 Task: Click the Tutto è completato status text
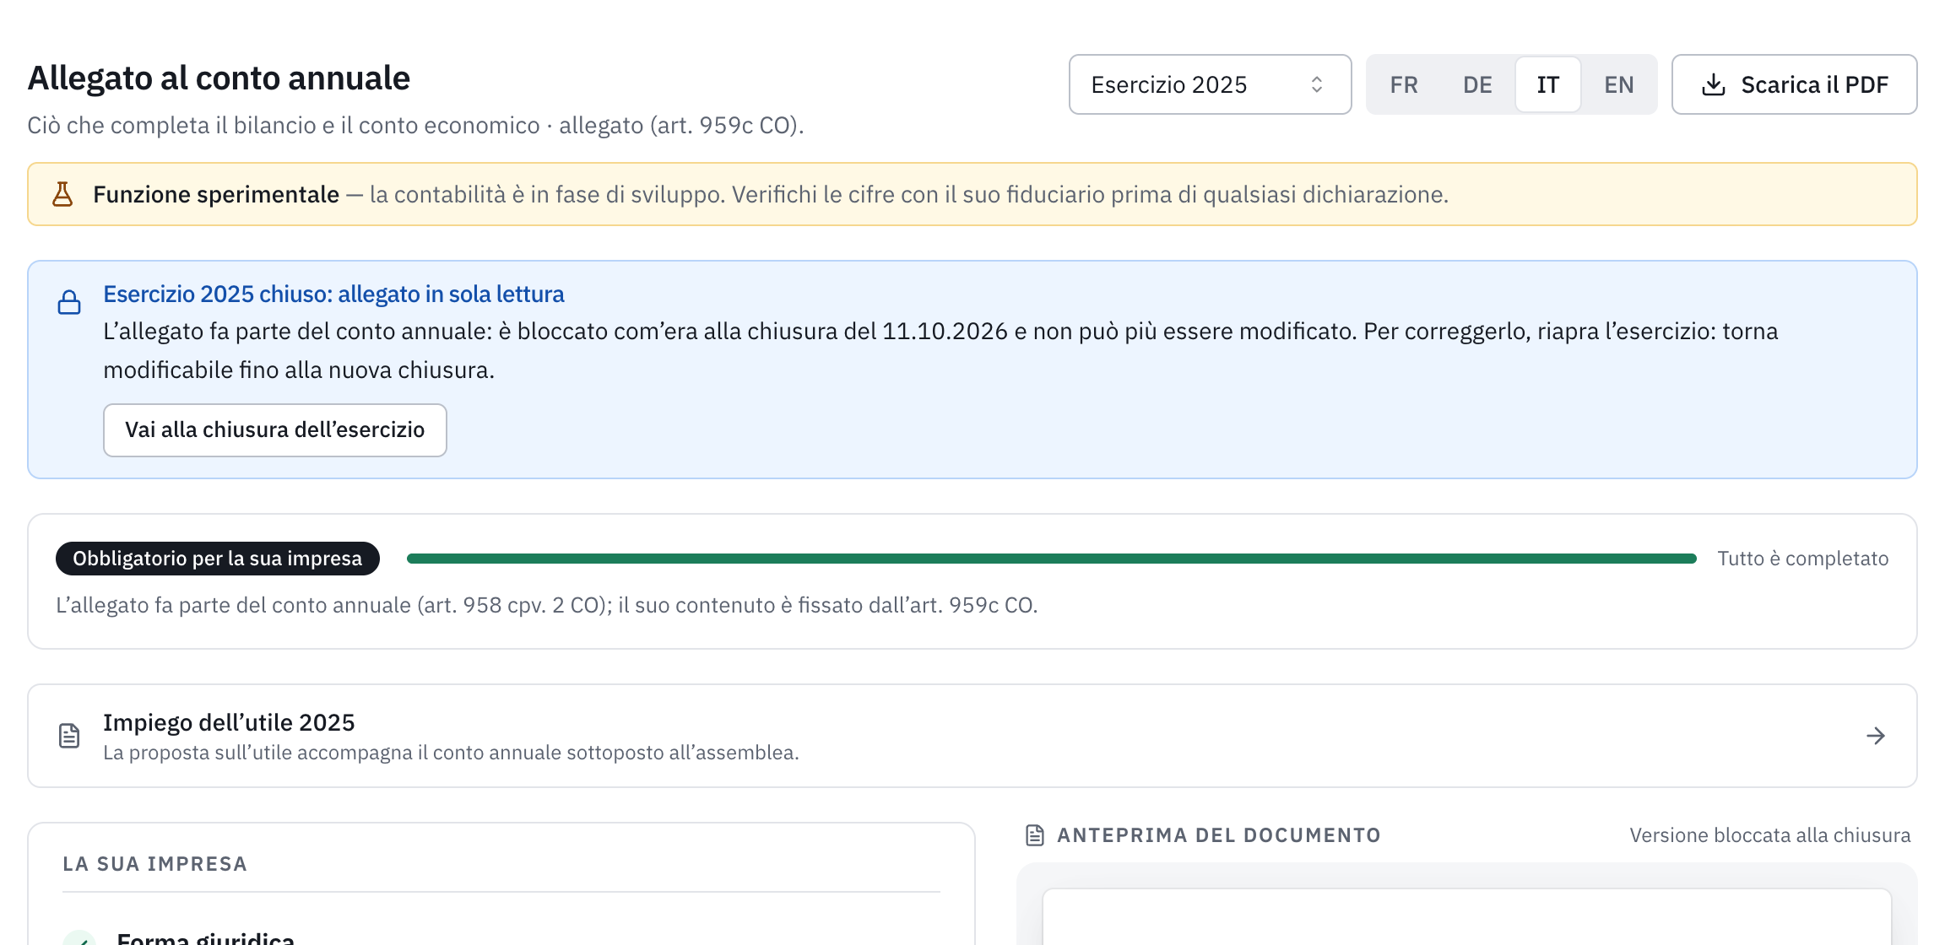1803,559
